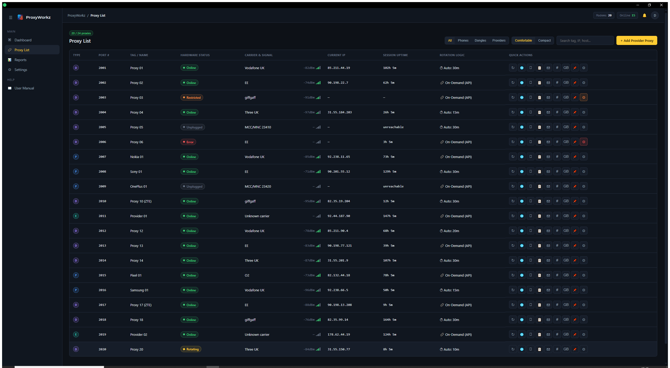Open the orange gear icon for Proxy 03
Image resolution: width=670 pixels, height=368 pixels.
click(x=583, y=97)
